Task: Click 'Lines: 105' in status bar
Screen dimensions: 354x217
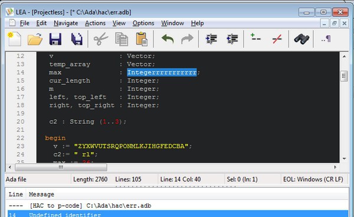Action: pos(128,179)
